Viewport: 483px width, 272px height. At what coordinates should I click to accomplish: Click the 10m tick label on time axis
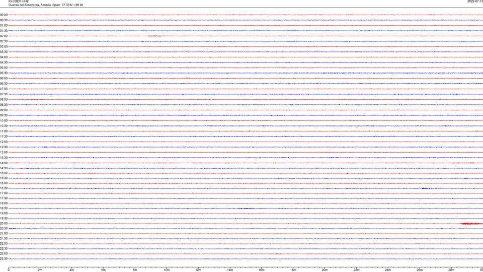pos(167,270)
